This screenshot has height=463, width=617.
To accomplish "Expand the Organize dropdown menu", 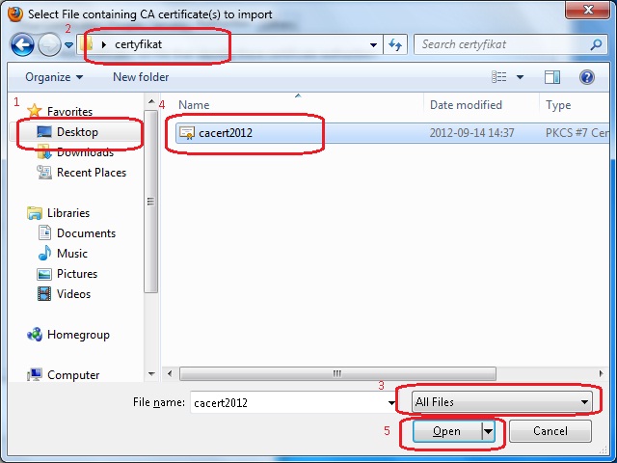I will pyautogui.click(x=54, y=77).
